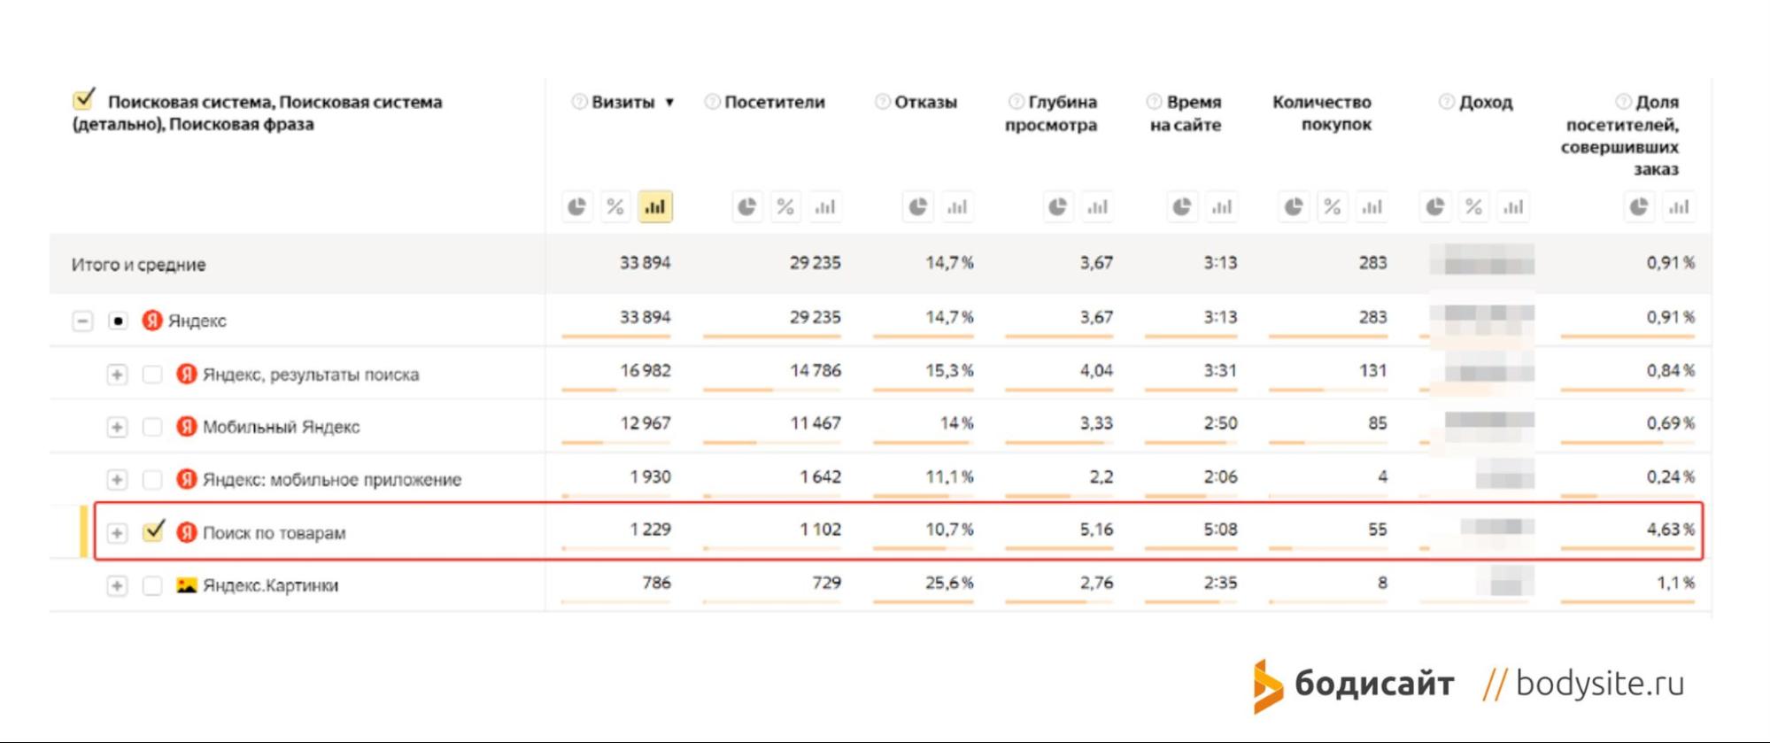1770x743 pixels.
Task: Expand Яндекс: мобильное приложение row
Action: (117, 479)
